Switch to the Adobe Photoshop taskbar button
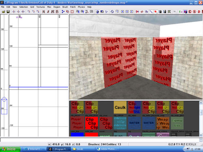 point(108,149)
